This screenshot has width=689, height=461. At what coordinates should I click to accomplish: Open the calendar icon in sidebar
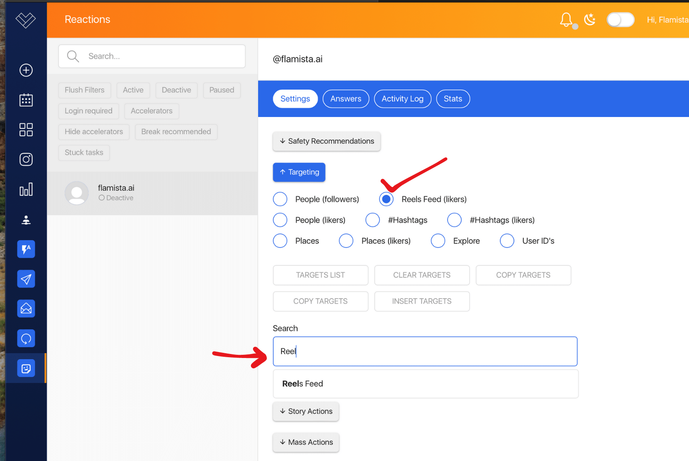26,100
